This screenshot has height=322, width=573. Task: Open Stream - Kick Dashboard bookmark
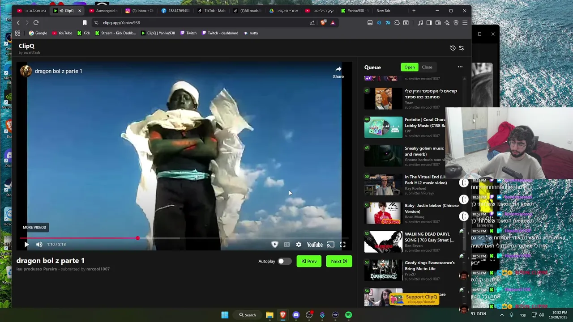point(115,33)
